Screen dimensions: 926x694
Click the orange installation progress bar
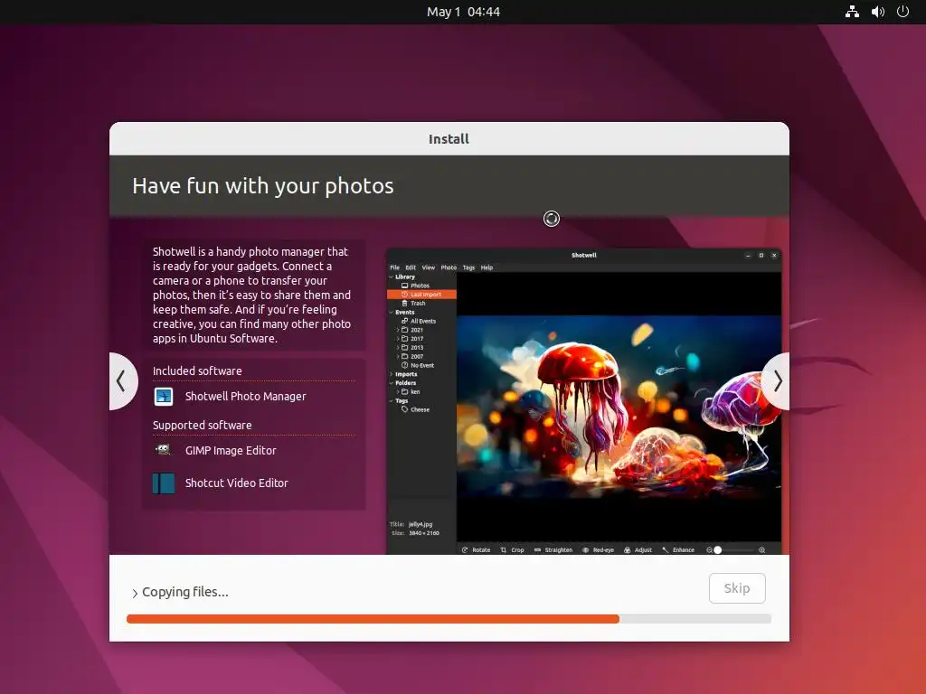pyautogui.click(x=373, y=619)
